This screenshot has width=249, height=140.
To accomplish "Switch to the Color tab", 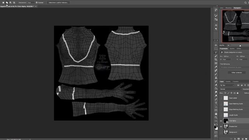I will tap(222, 8).
